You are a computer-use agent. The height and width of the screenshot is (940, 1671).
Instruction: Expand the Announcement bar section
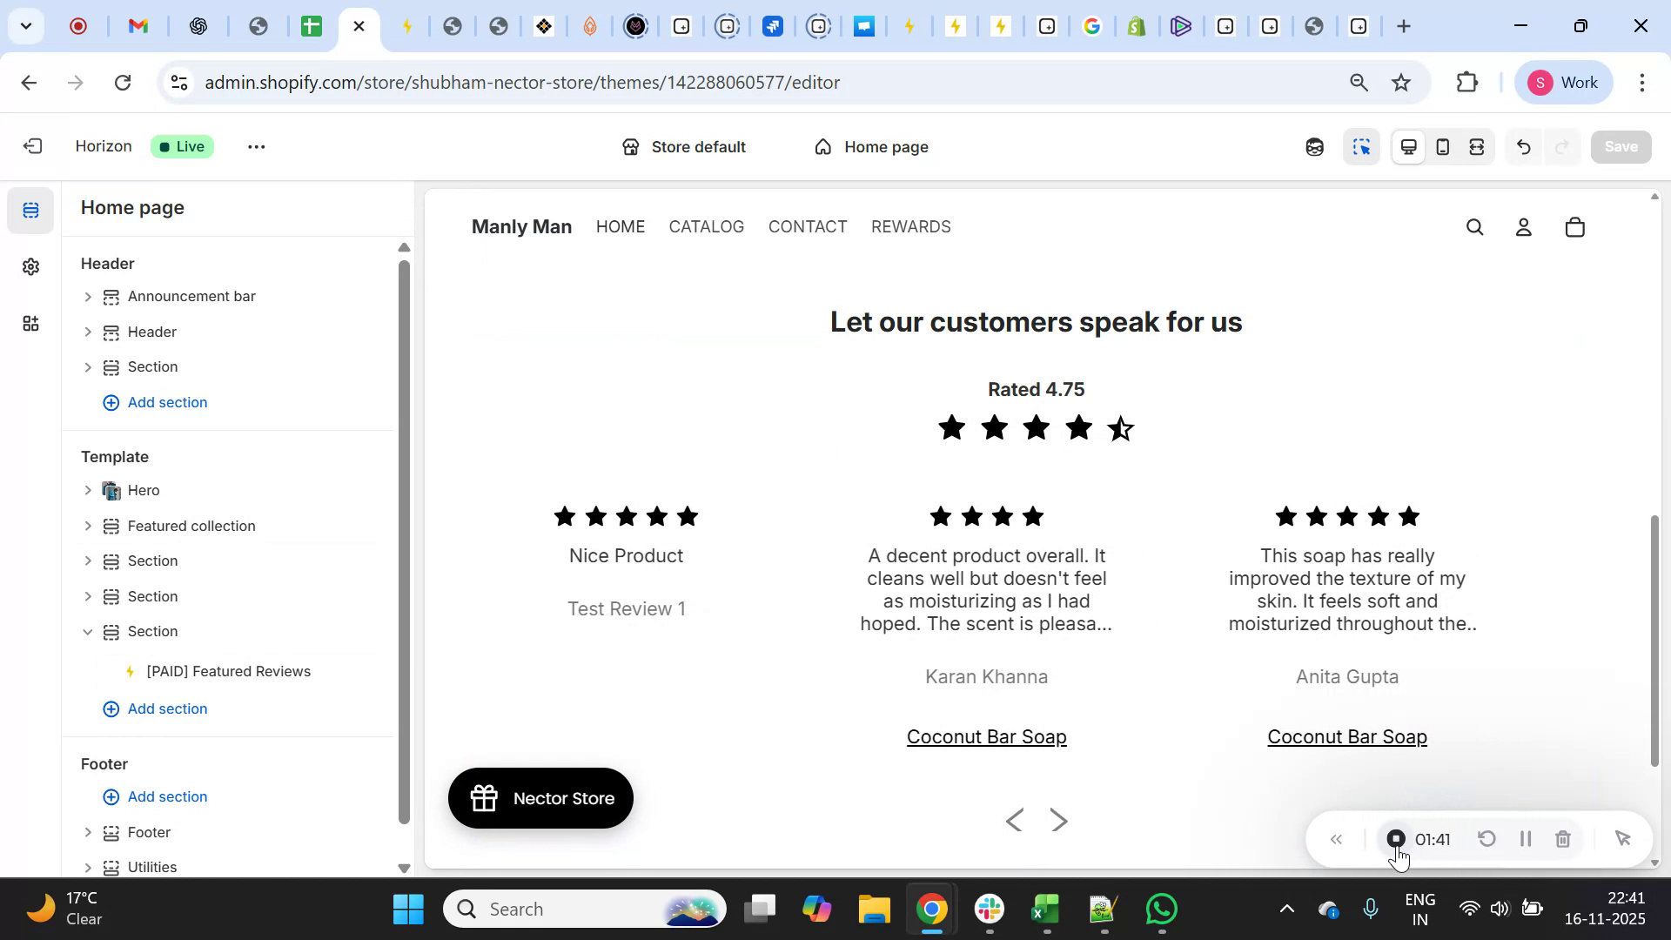click(87, 296)
